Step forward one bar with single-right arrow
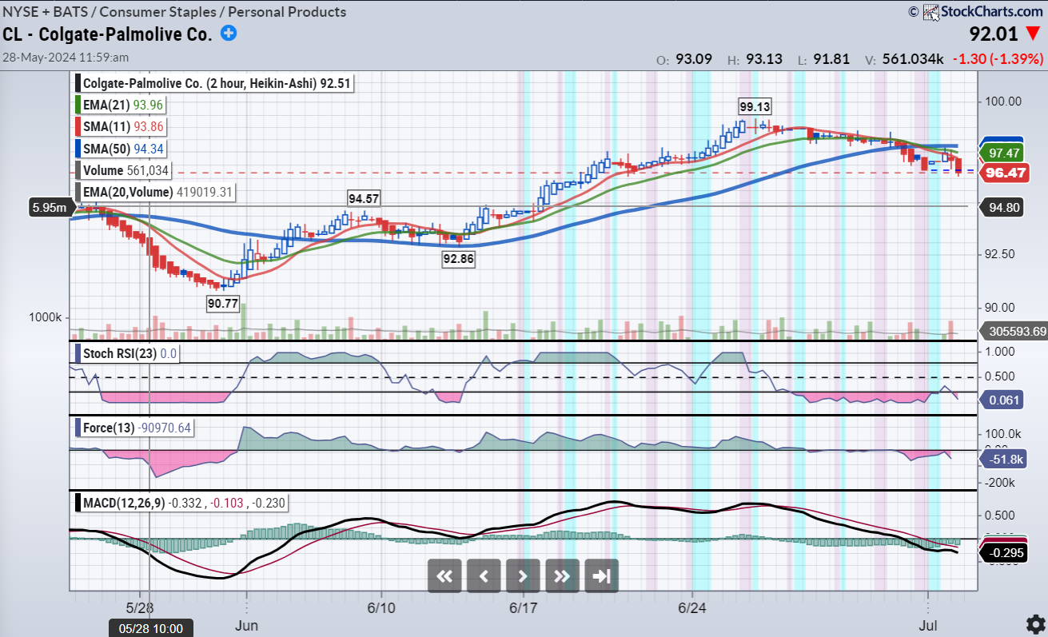 point(523,575)
